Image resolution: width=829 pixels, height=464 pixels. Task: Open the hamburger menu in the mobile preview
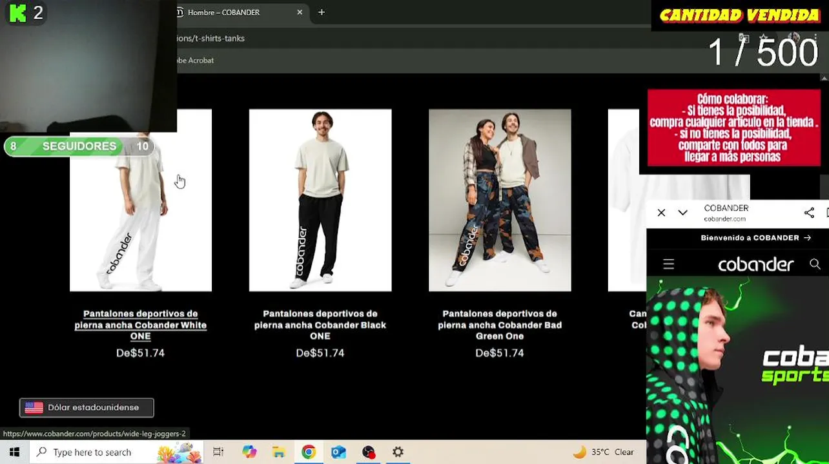pyautogui.click(x=668, y=264)
